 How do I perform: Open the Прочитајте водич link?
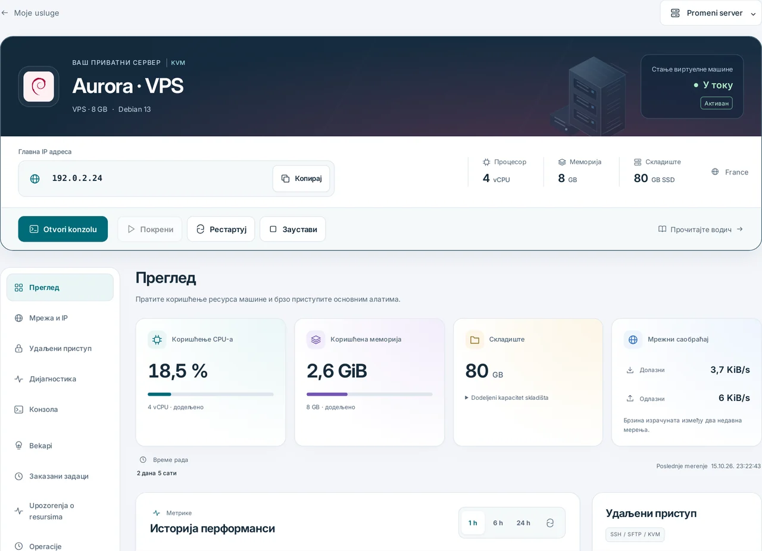(x=701, y=229)
